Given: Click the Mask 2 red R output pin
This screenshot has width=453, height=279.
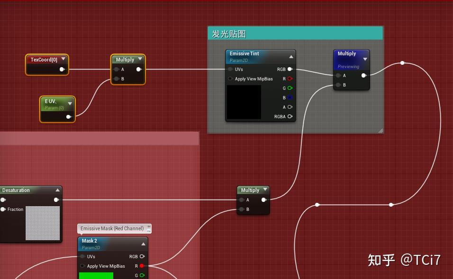Looking at the screenshot, I should point(142,266).
